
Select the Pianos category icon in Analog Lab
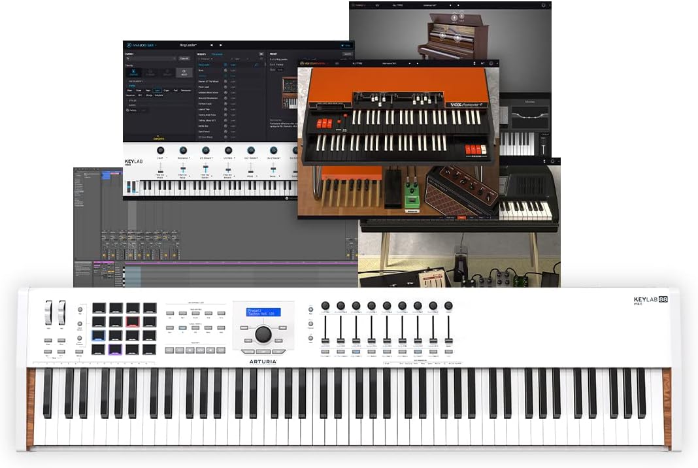(150, 73)
